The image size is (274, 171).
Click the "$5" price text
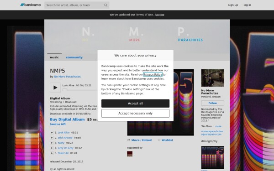tap(90, 119)
